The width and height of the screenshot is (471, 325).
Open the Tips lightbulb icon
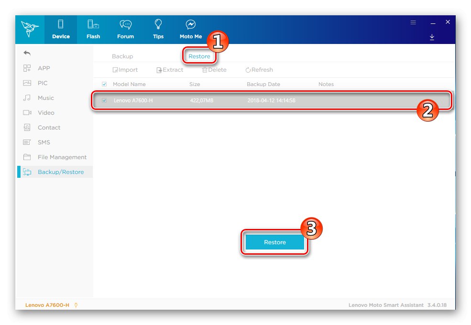point(158,24)
